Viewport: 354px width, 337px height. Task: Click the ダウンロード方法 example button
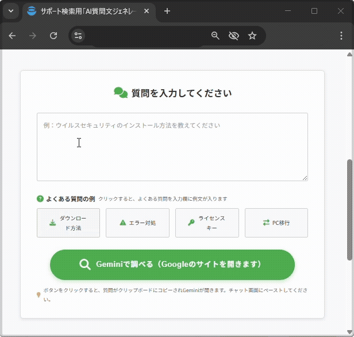[x=68, y=223]
